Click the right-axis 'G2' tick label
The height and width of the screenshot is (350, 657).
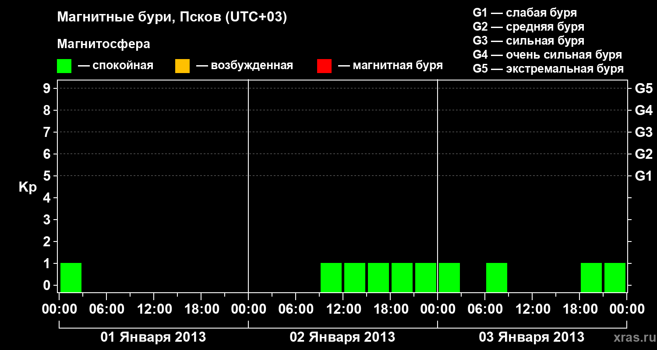coord(644,154)
